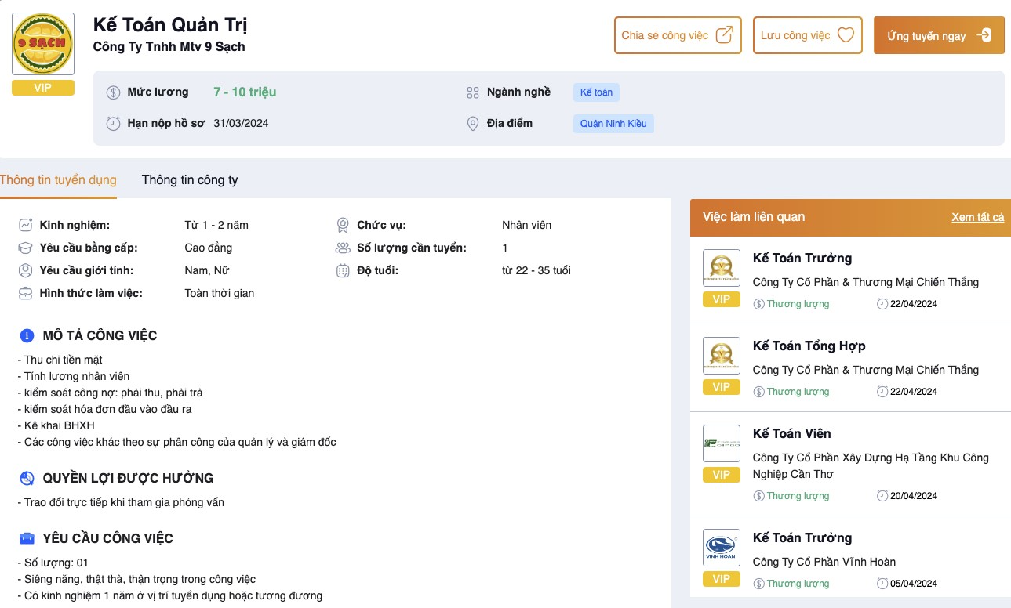Click VIP badge of Kế Toán Viên listing
Viewport: 1011px width, 608px height.
(722, 475)
